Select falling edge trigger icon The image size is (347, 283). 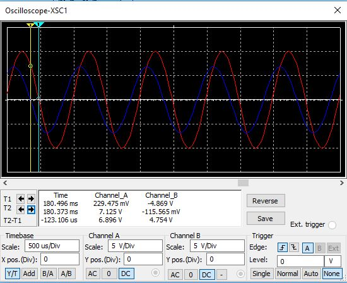point(294,248)
